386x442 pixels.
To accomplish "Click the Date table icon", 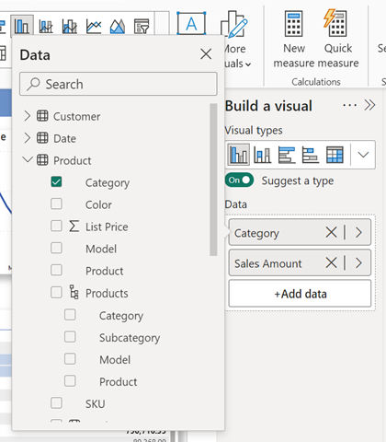I will click(x=42, y=138).
